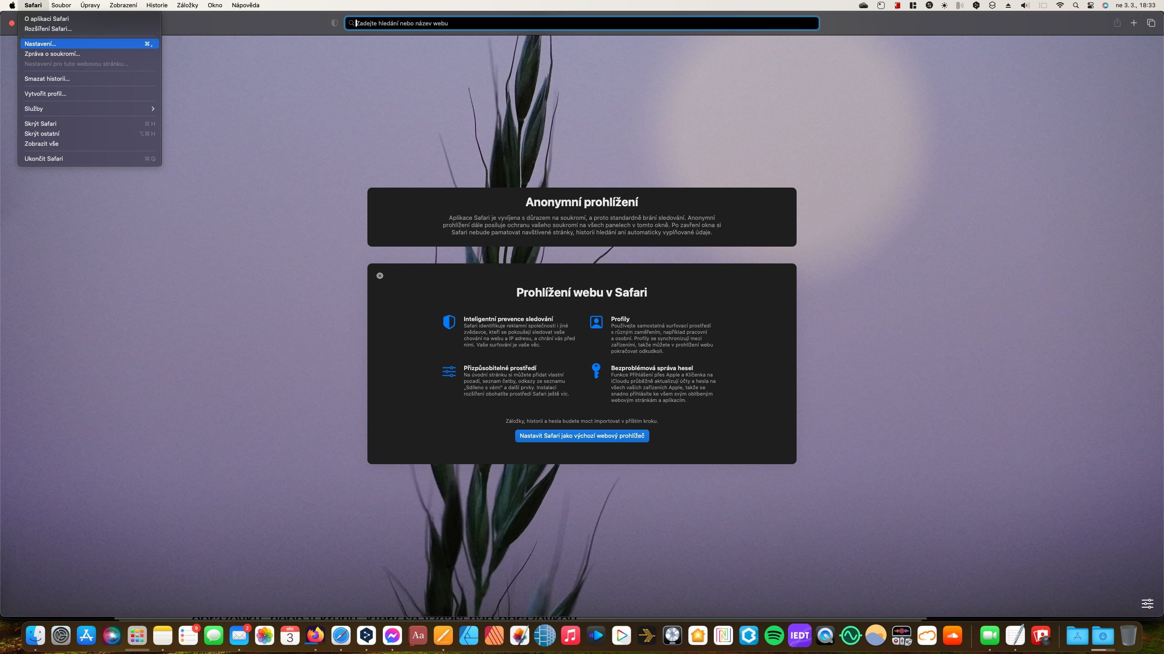Launch Firefox from the Dock

(x=315, y=635)
